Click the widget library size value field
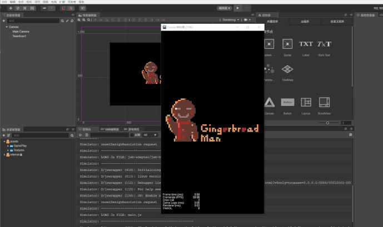 [346, 123]
